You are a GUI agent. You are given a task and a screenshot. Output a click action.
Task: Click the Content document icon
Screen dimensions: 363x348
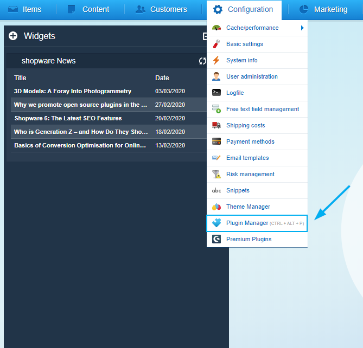[71, 9]
